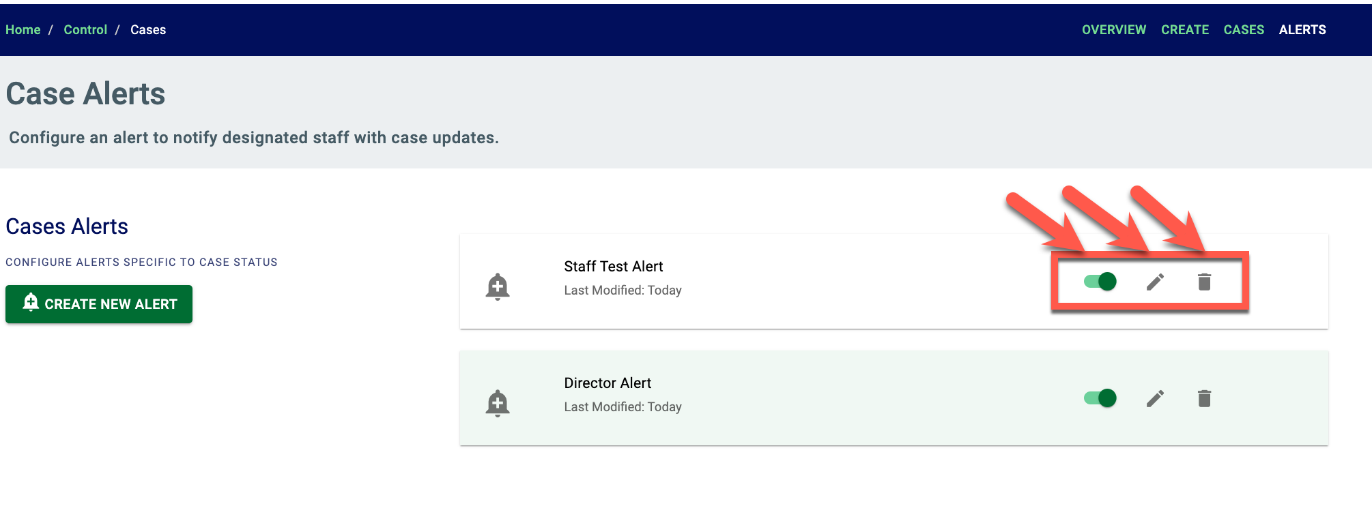Viewport: 1372px width, 521px height.
Task: Click the bell icon beside Director Alert
Action: pos(498,403)
